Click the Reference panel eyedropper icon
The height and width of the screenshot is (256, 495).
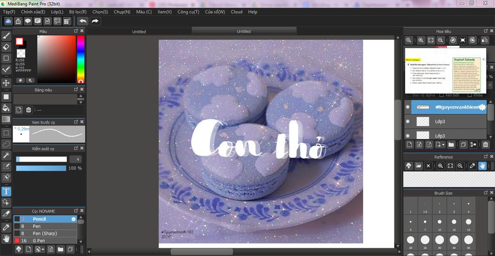472,166
